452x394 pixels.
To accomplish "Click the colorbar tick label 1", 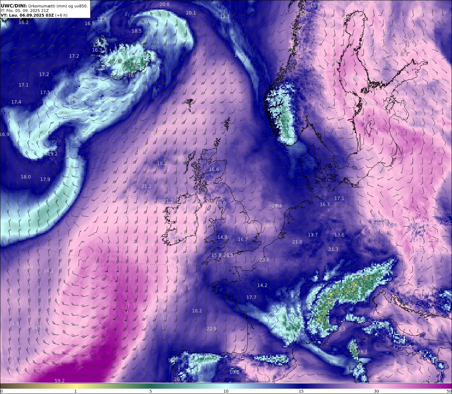I will 76,391.
